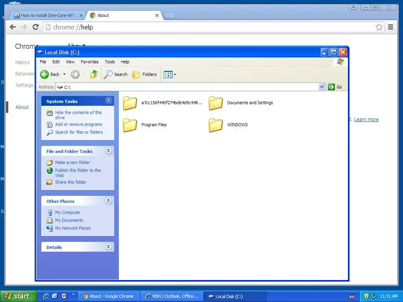Select the Program Files folder icon
Image resolution: width=403 pixels, height=302 pixels.
130,125
